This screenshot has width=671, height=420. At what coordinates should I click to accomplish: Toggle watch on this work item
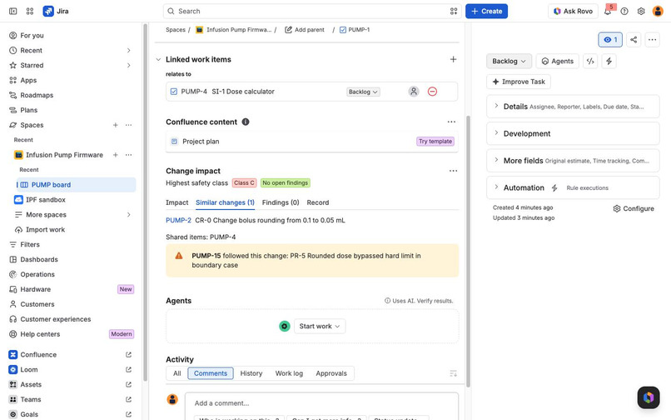[x=610, y=40]
